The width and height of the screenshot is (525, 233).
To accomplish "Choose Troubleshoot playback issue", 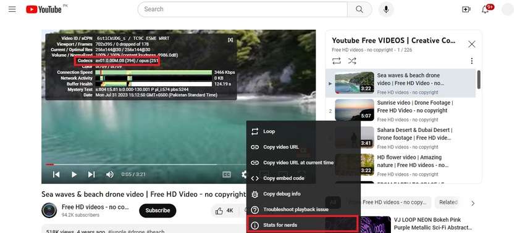I will point(303,210).
